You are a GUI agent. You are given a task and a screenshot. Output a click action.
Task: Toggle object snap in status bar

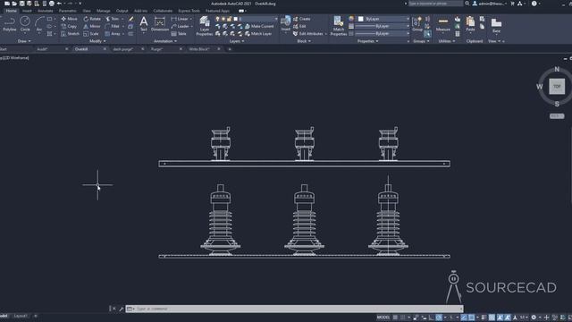(471, 318)
